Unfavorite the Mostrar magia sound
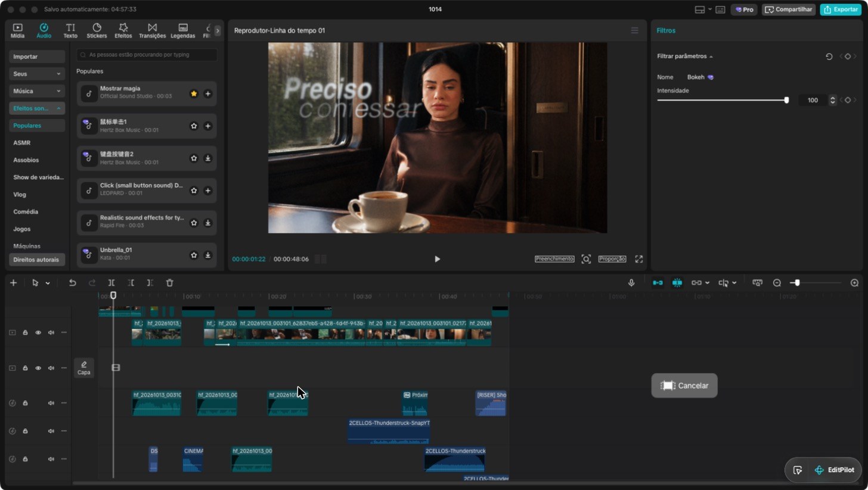This screenshot has height=490, width=868. coord(194,93)
